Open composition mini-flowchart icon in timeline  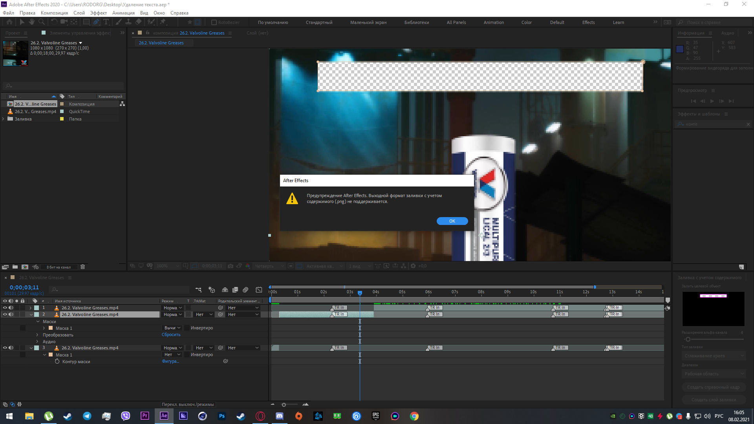(198, 290)
